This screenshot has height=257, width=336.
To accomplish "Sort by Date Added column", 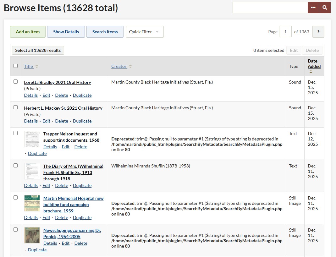I will 314,64.
